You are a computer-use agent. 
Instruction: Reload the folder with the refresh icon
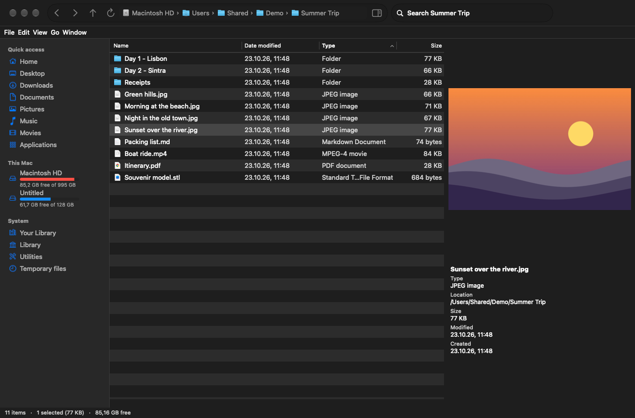111,13
